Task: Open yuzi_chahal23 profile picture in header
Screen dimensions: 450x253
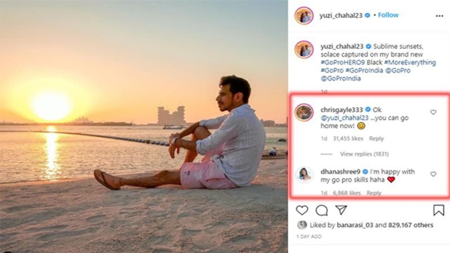Action: coord(304,16)
